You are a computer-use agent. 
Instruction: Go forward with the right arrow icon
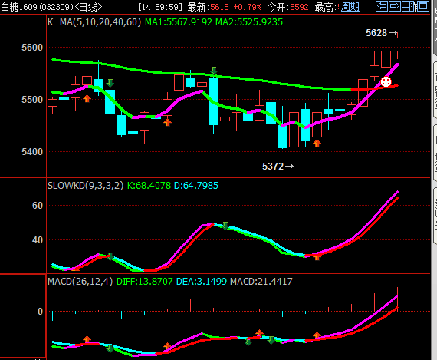coord(394,6)
